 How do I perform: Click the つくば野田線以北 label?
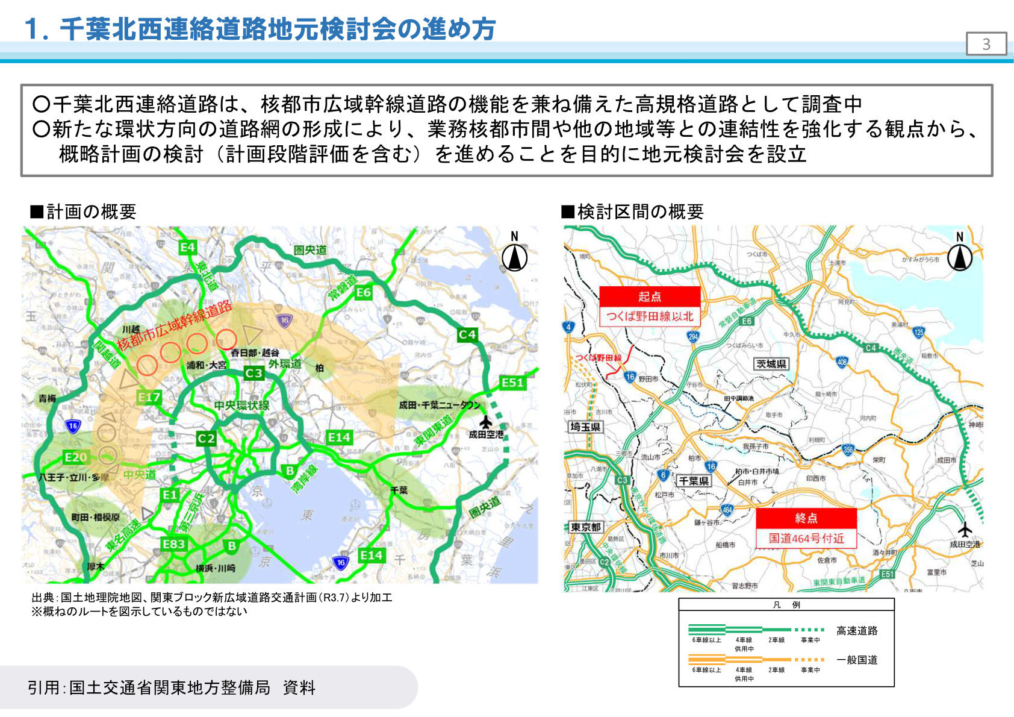click(x=650, y=316)
